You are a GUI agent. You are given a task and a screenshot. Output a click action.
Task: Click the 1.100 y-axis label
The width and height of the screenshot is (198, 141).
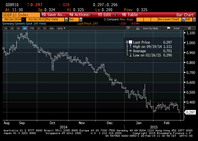[191, 33]
